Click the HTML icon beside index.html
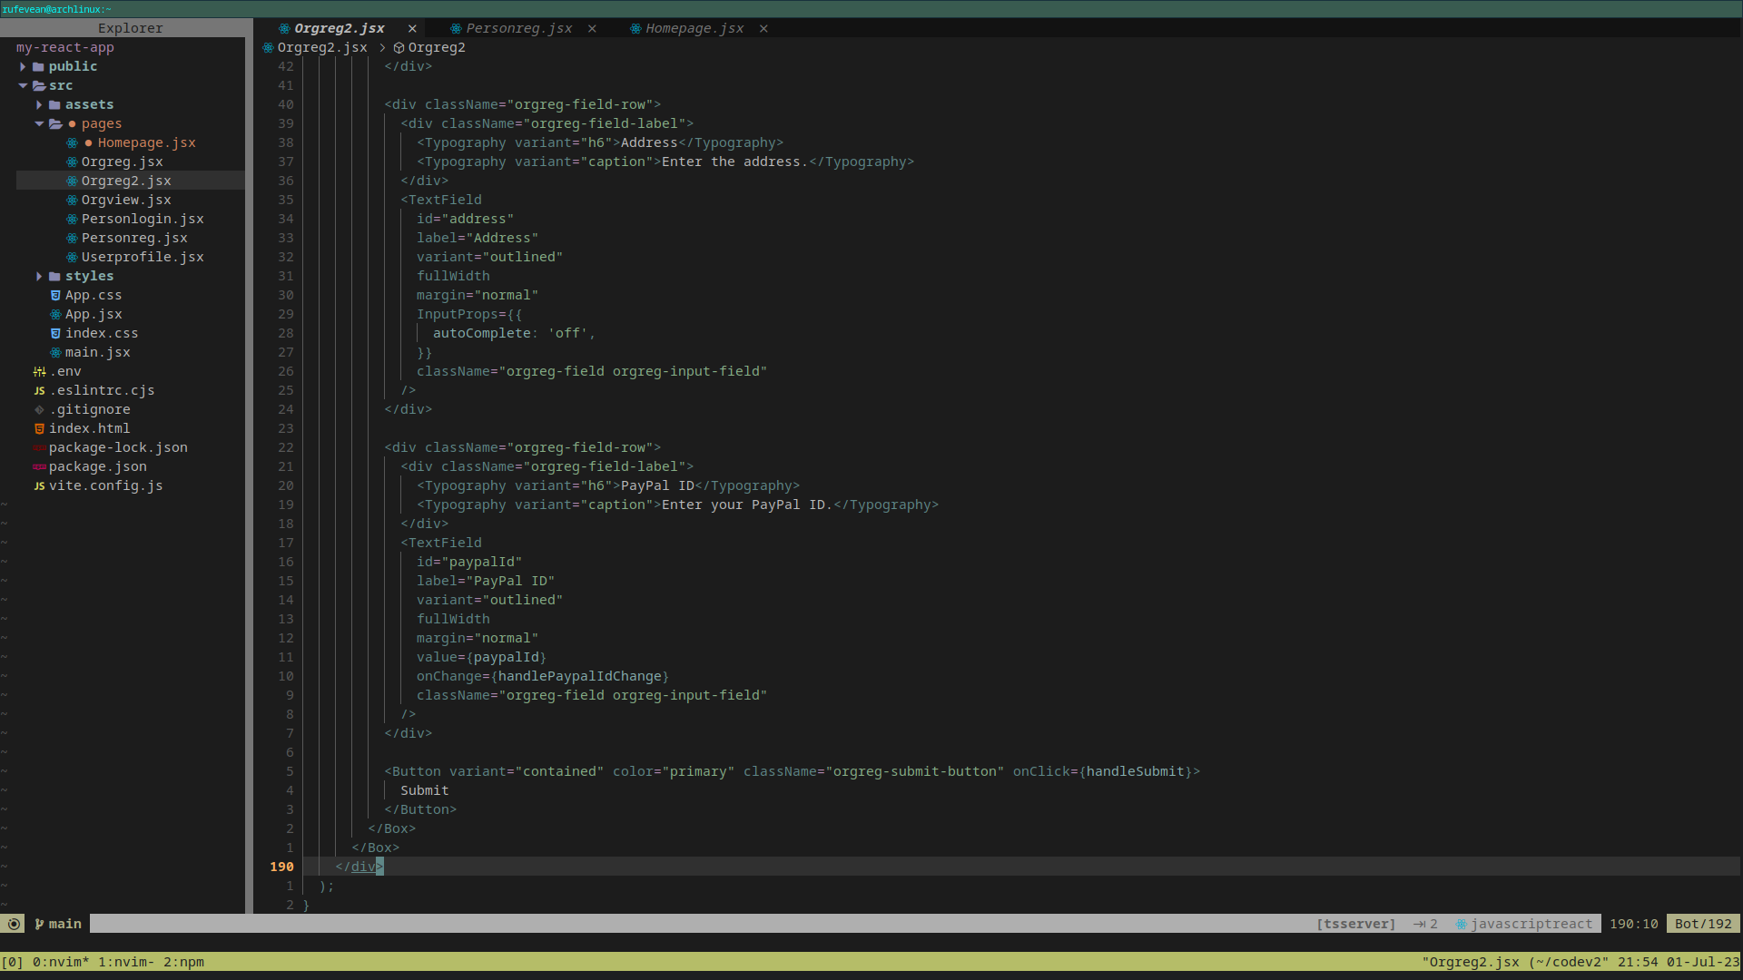The width and height of the screenshot is (1743, 980). [x=39, y=428]
